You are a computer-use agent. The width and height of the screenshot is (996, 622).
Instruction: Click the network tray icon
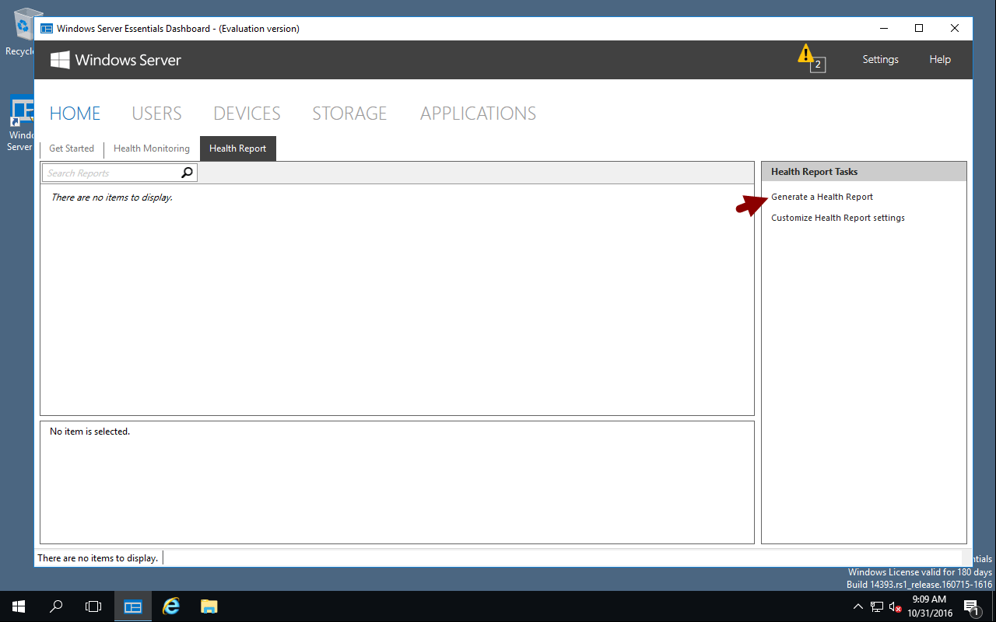point(877,606)
